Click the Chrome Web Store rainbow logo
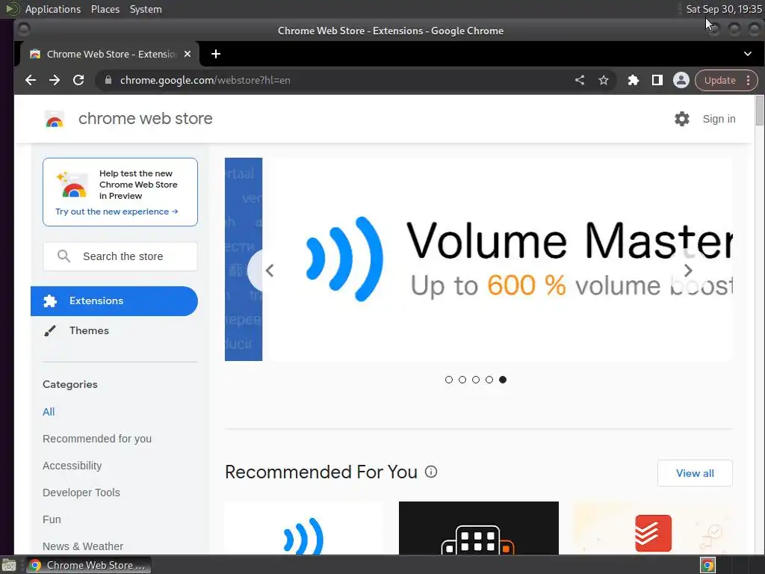This screenshot has width=765, height=574. (x=55, y=119)
